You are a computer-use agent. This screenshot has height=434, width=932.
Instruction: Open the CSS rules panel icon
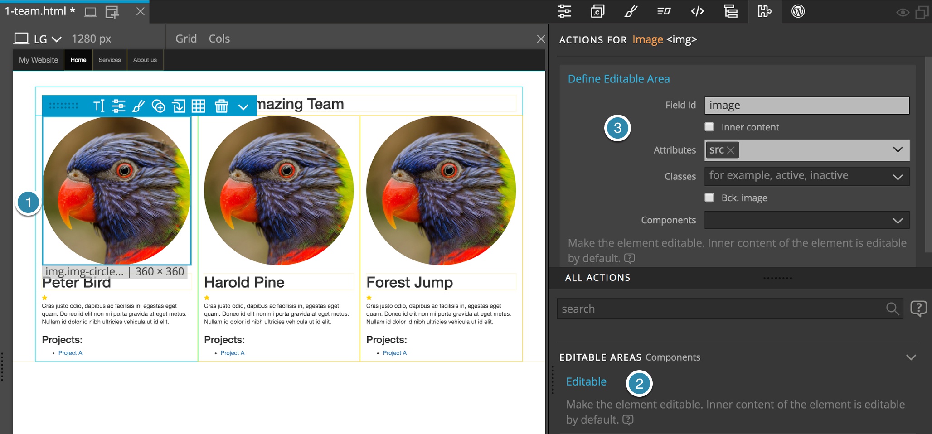point(597,11)
